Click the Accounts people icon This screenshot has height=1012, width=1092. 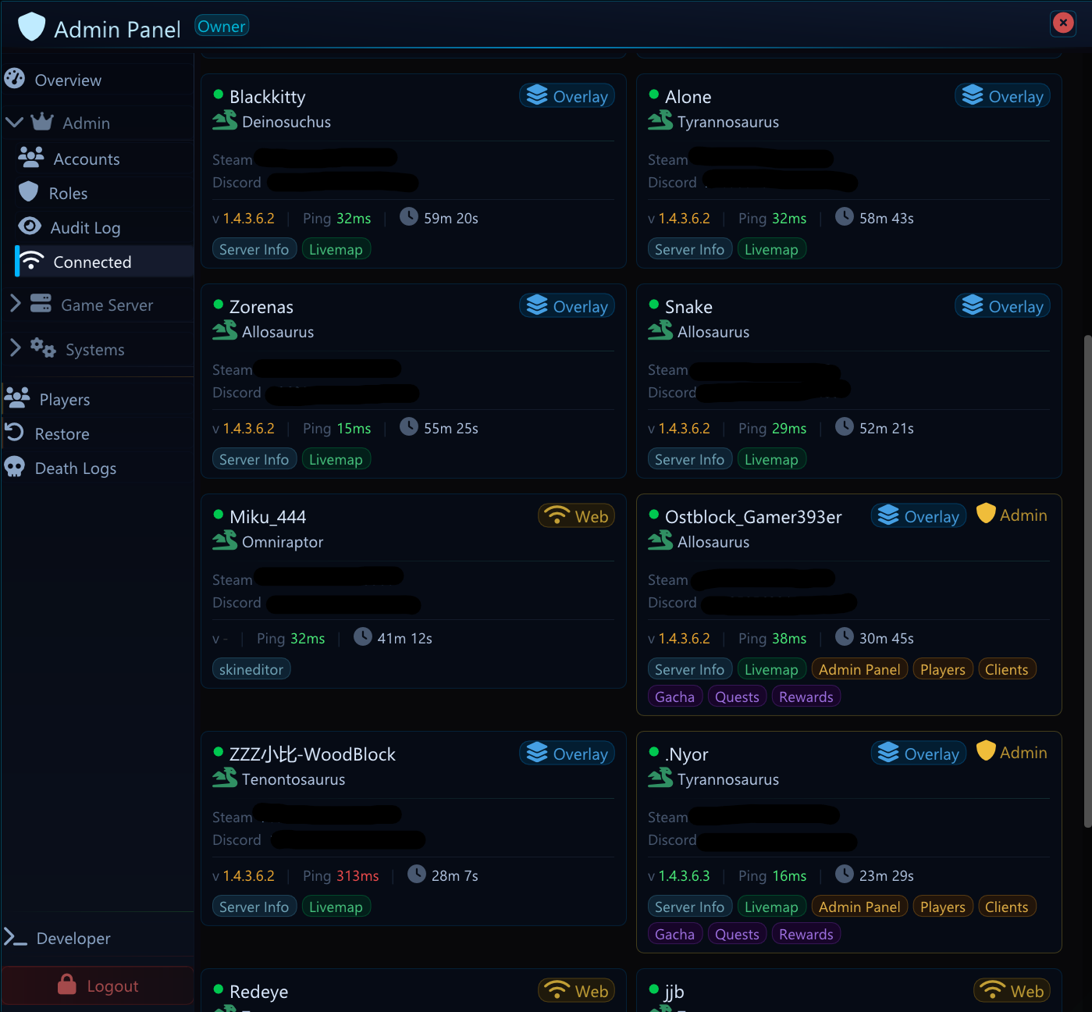(31, 157)
